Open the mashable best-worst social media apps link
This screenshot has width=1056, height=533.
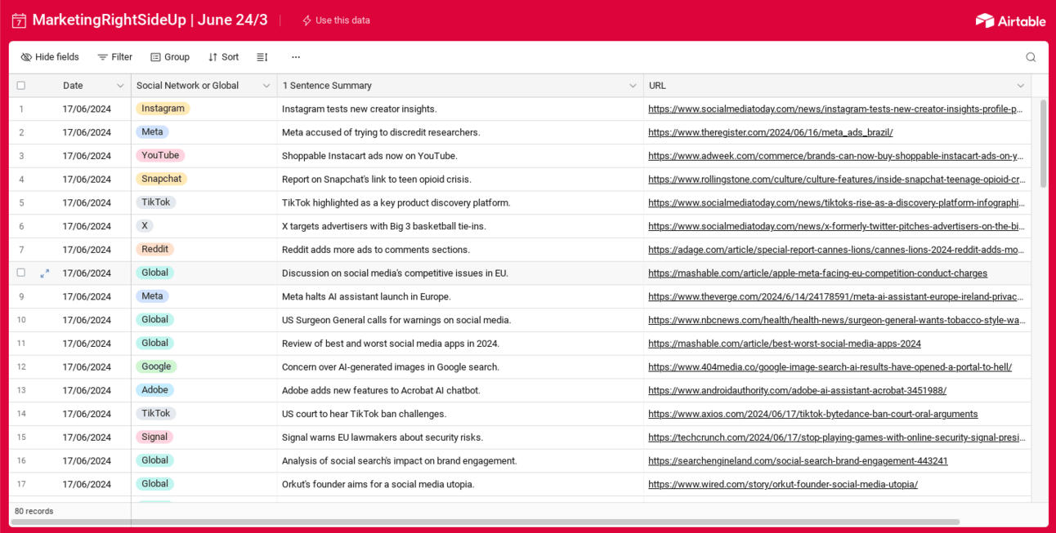tap(785, 344)
